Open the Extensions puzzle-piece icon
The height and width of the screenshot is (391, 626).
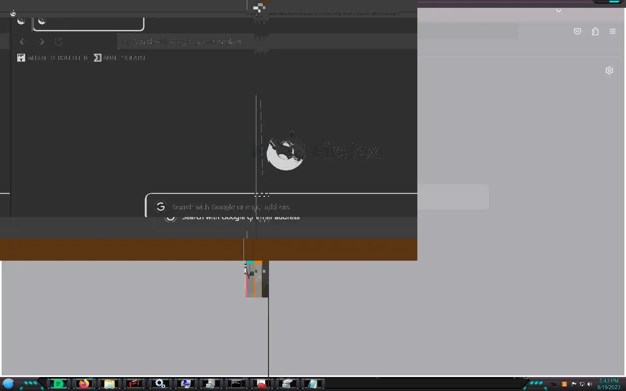tap(595, 31)
